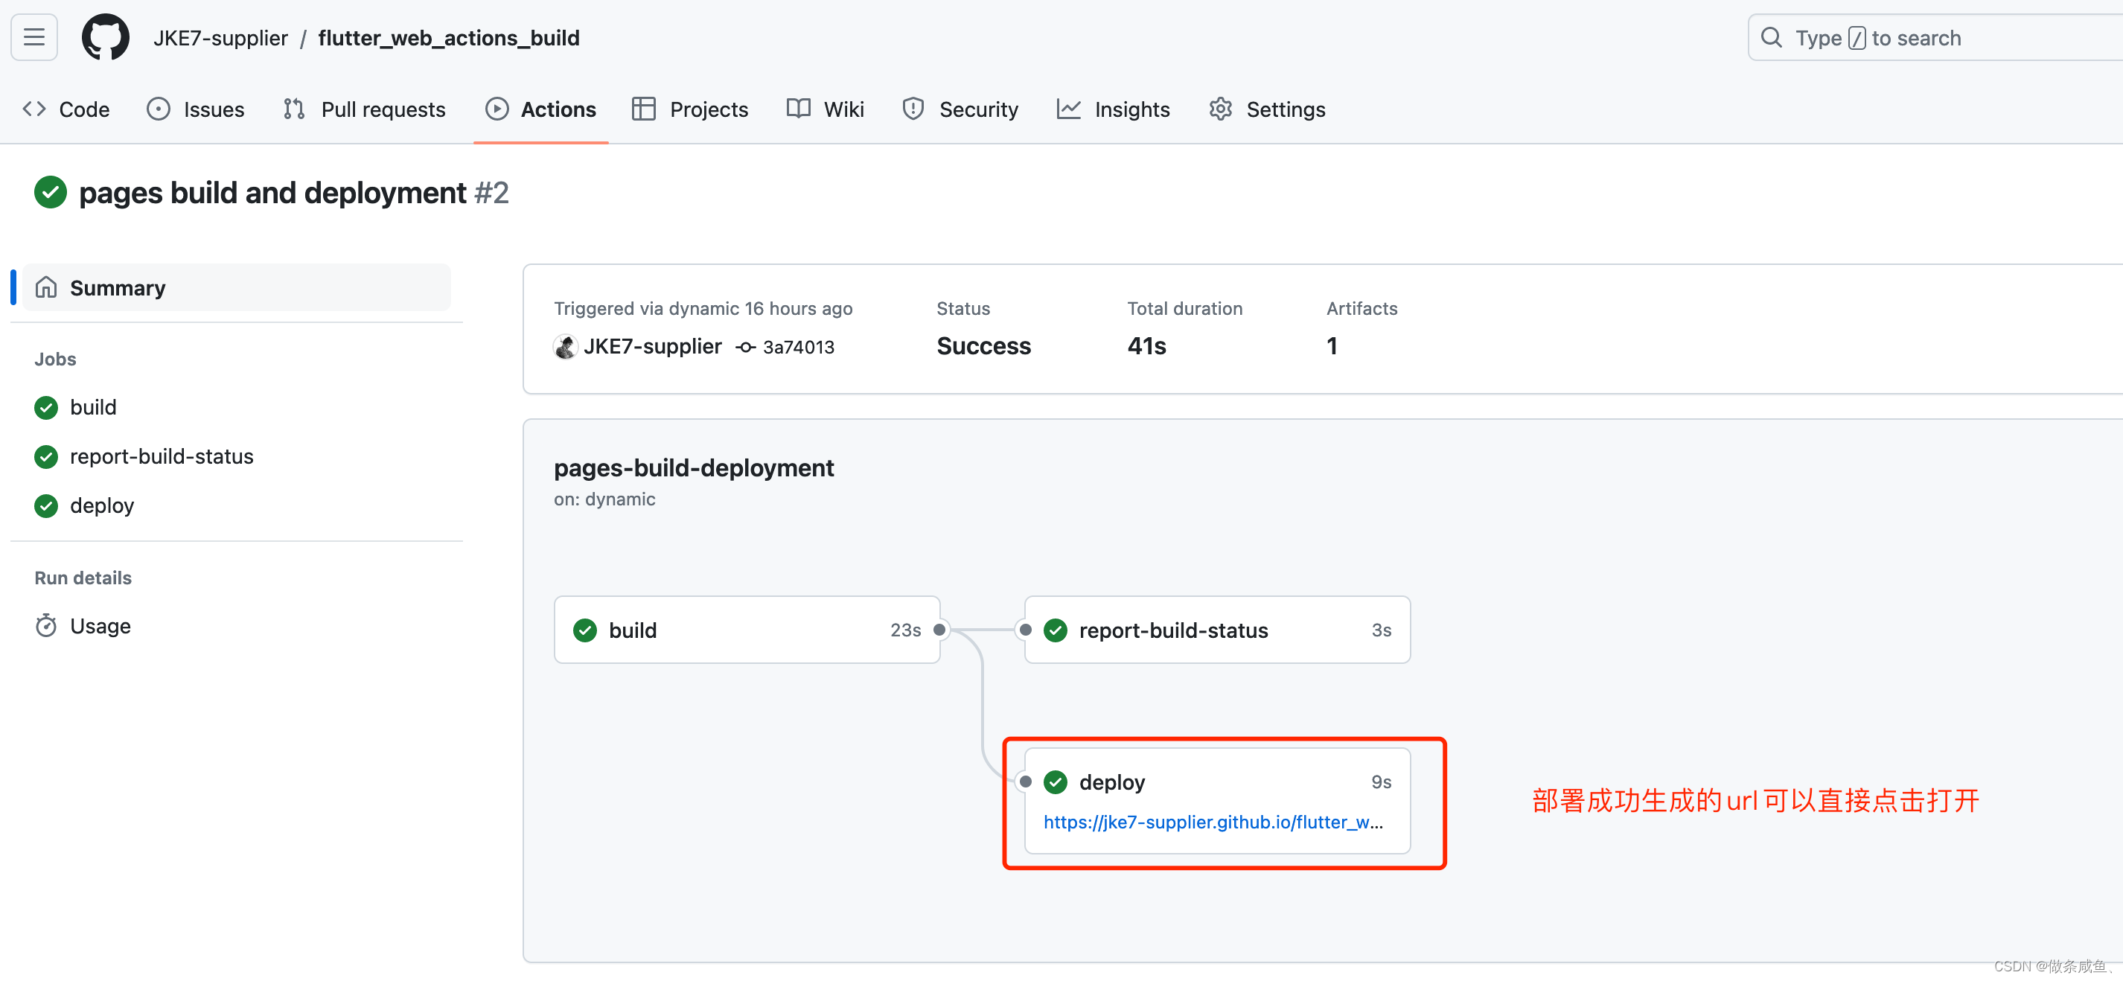Click the build job box in the workflow graph

pyautogui.click(x=747, y=630)
